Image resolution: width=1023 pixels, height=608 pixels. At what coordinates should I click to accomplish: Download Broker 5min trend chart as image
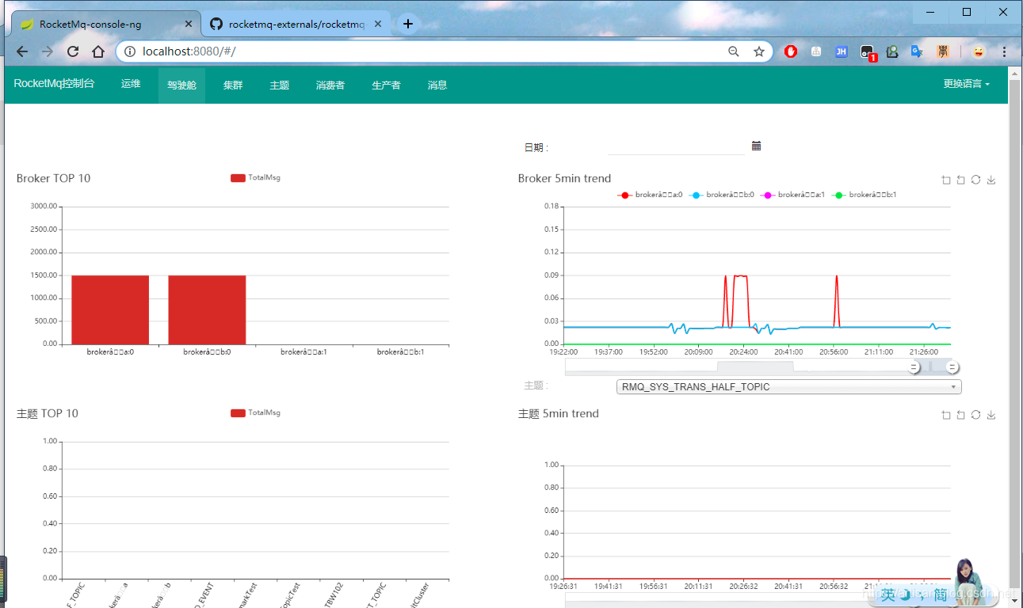pyautogui.click(x=991, y=180)
